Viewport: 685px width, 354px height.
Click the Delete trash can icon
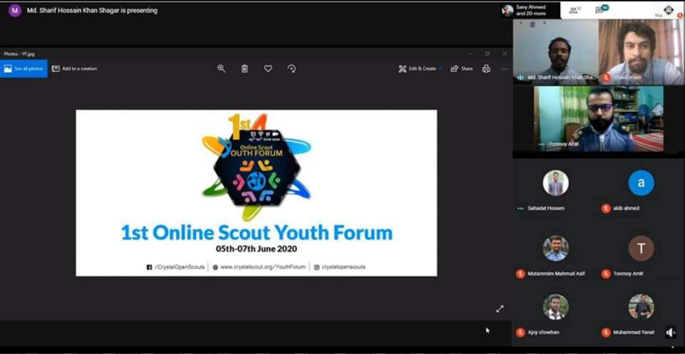click(245, 68)
